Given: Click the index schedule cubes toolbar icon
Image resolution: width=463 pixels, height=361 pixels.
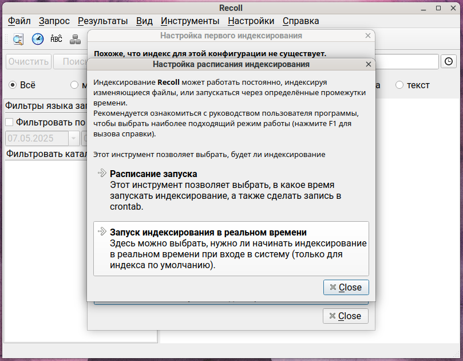Looking at the screenshot, I should (75, 39).
